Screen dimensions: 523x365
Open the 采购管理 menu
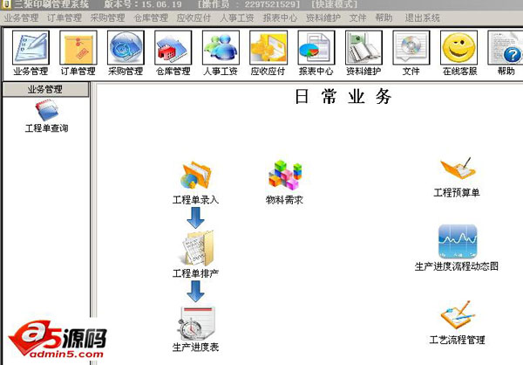(107, 17)
